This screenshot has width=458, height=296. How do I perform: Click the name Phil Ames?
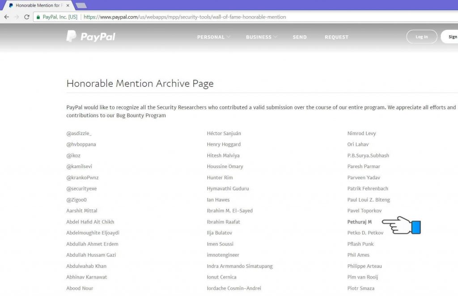358,255
